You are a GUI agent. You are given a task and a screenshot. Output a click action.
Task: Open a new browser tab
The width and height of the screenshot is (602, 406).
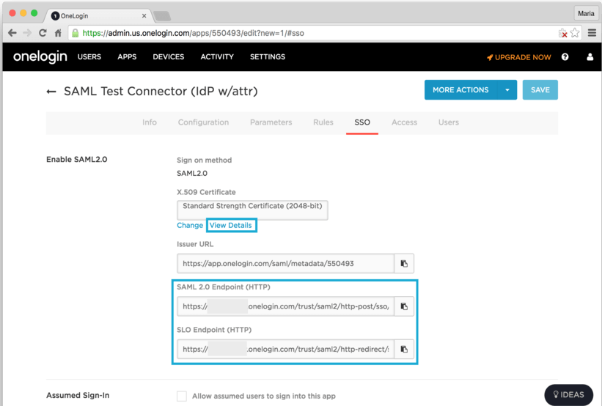tap(161, 15)
